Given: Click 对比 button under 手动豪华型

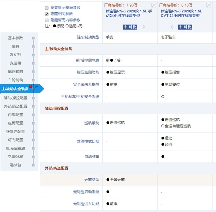Looking at the screenshot, I should [x=130, y=27].
